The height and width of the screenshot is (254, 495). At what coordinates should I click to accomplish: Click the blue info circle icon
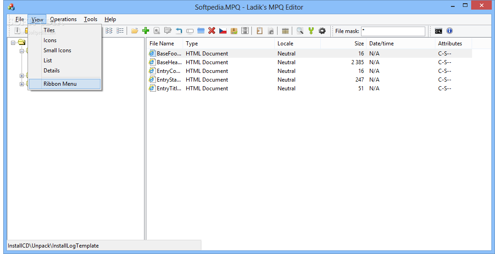click(x=450, y=31)
